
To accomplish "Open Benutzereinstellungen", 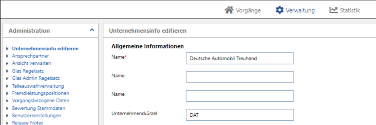I will (x=37, y=116).
